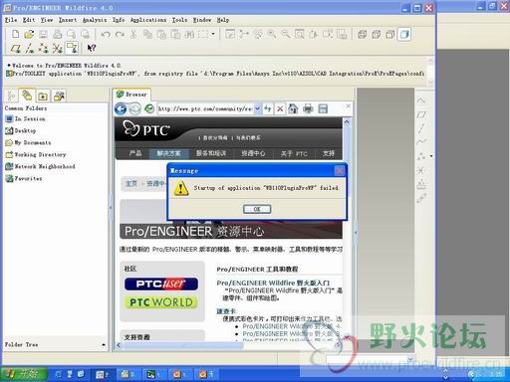Select the In Session folder
Viewport: 510px width, 382px height.
(25, 118)
